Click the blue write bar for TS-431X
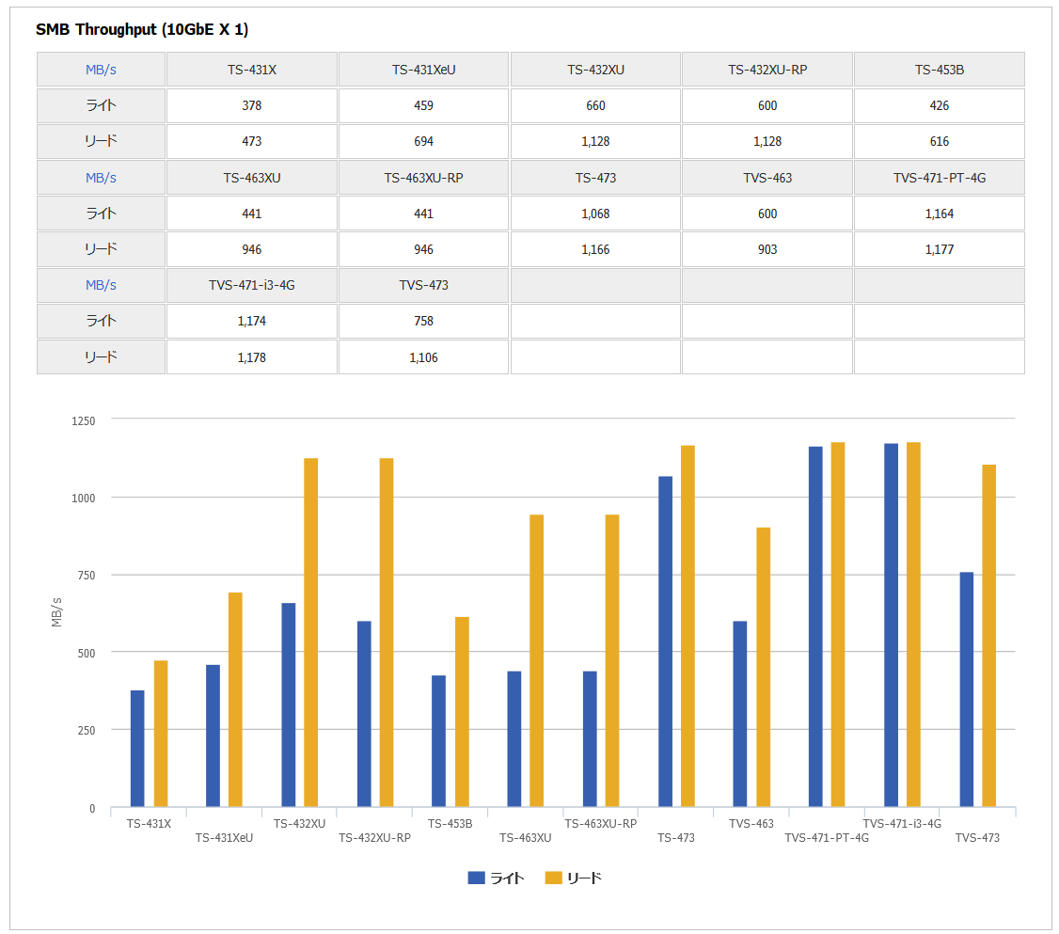Screen dimensions: 1059x934 (x=137, y=749)
